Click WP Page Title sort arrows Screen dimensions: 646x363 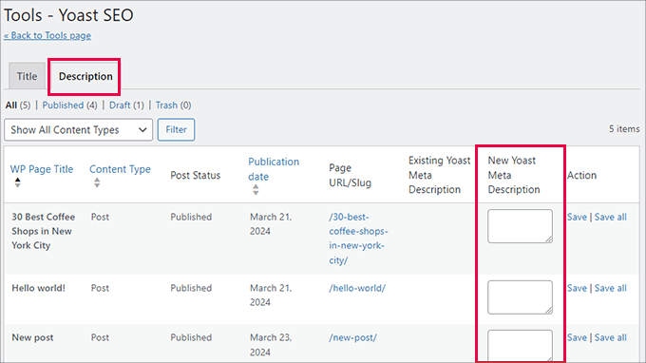[17, 182]
